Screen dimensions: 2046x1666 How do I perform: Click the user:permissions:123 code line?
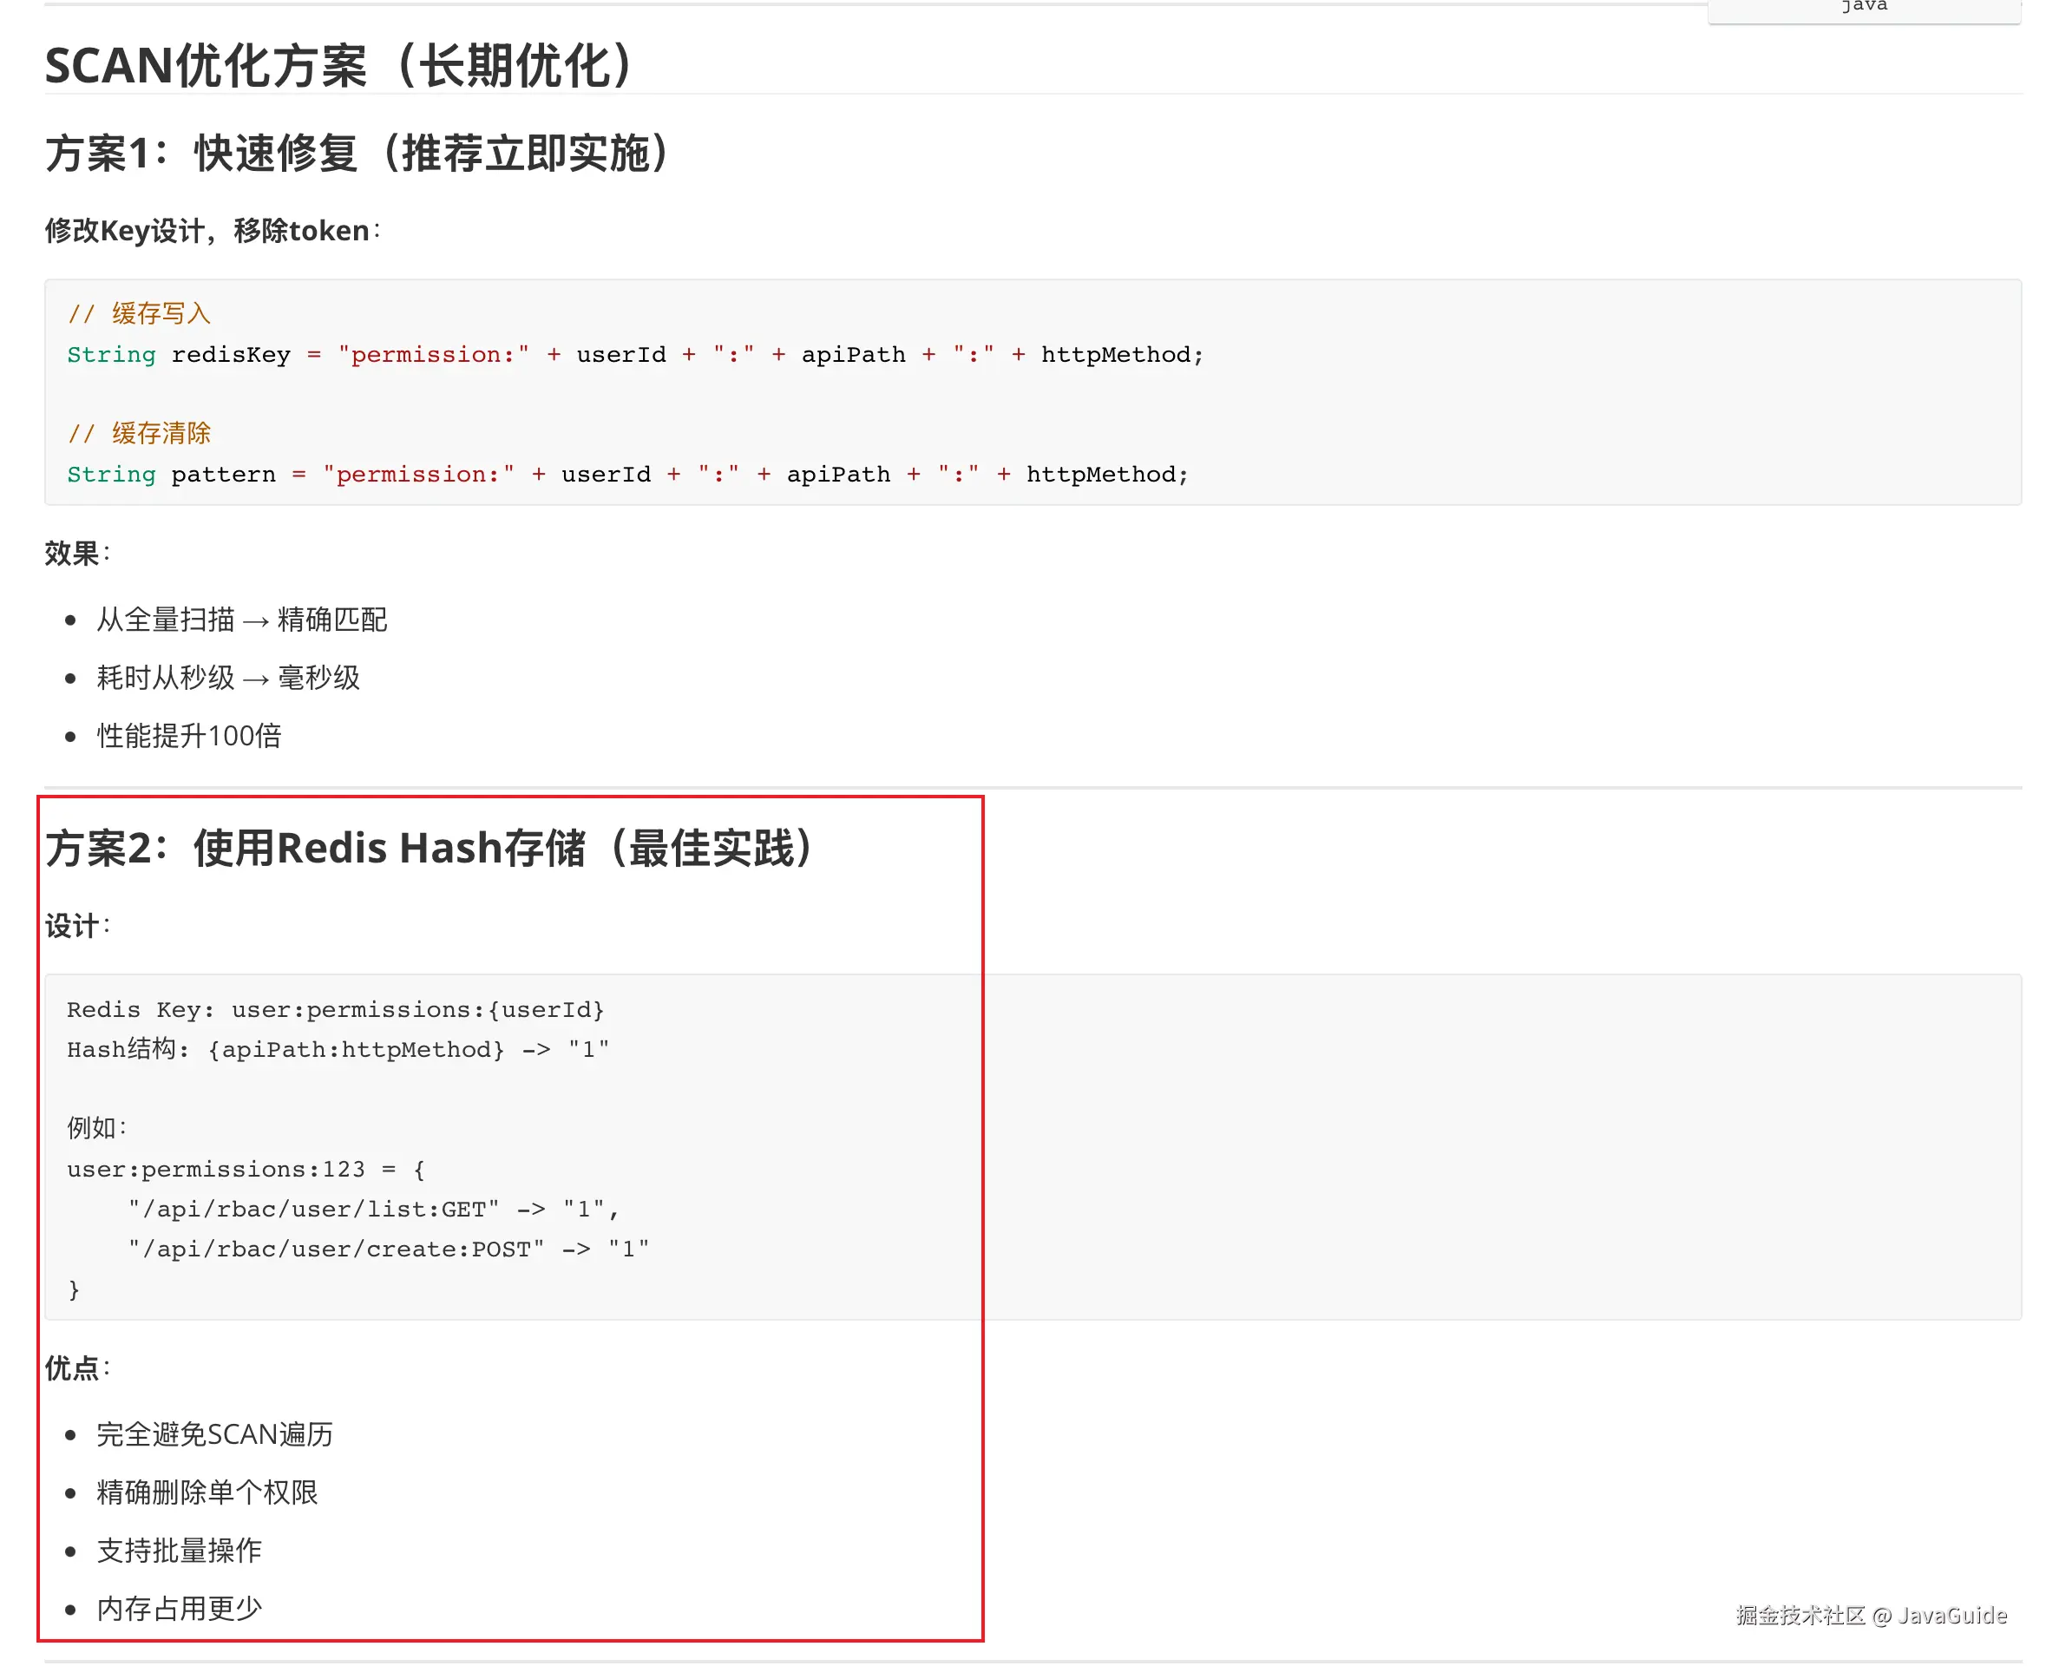coord(244,1169)
